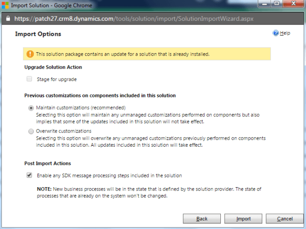Image resolution: width=306 pixels, height=229 pixels.
Task: Click the Post Import Actions section heading
Action: click(48, 163)
